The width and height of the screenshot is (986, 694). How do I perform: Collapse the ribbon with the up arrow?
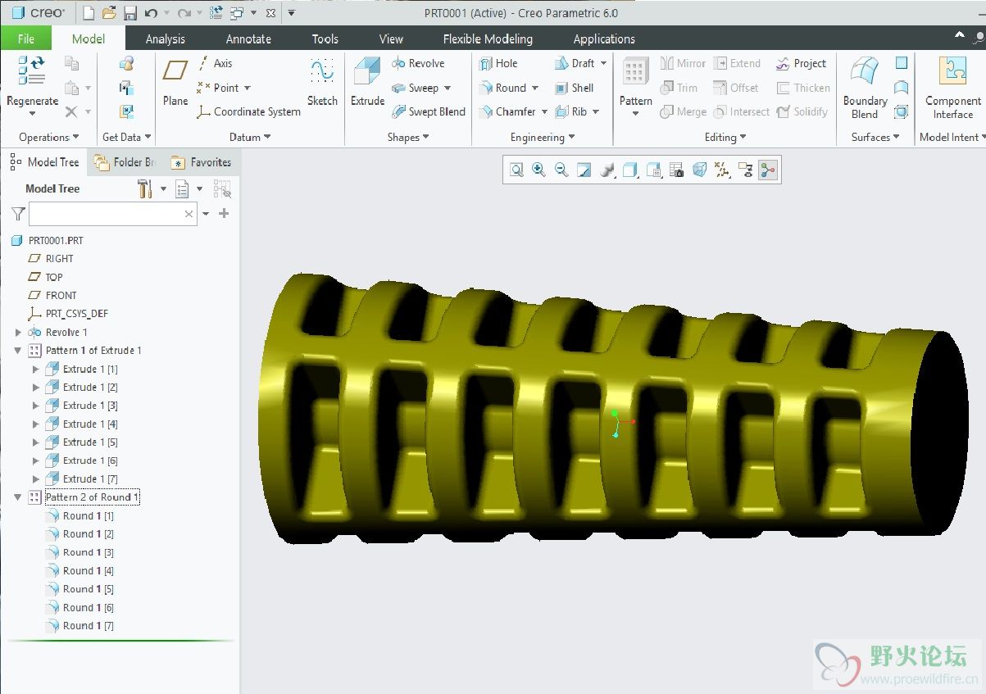(960, 36)
